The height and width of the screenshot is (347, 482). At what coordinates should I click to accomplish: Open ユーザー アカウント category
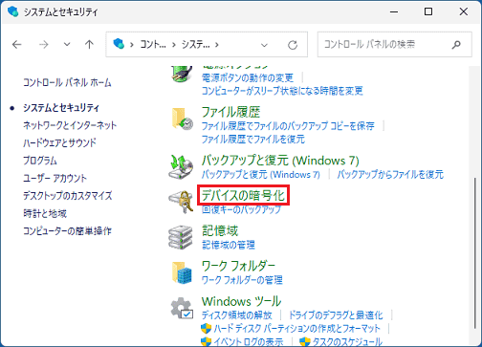55,178
